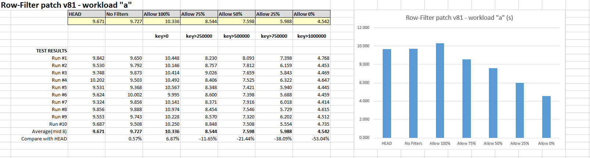This screenshot has width=590, height=158.
Task: Select the spreadsheet title cell "Row-Filter patch v81"
Action: coord(66,5)
